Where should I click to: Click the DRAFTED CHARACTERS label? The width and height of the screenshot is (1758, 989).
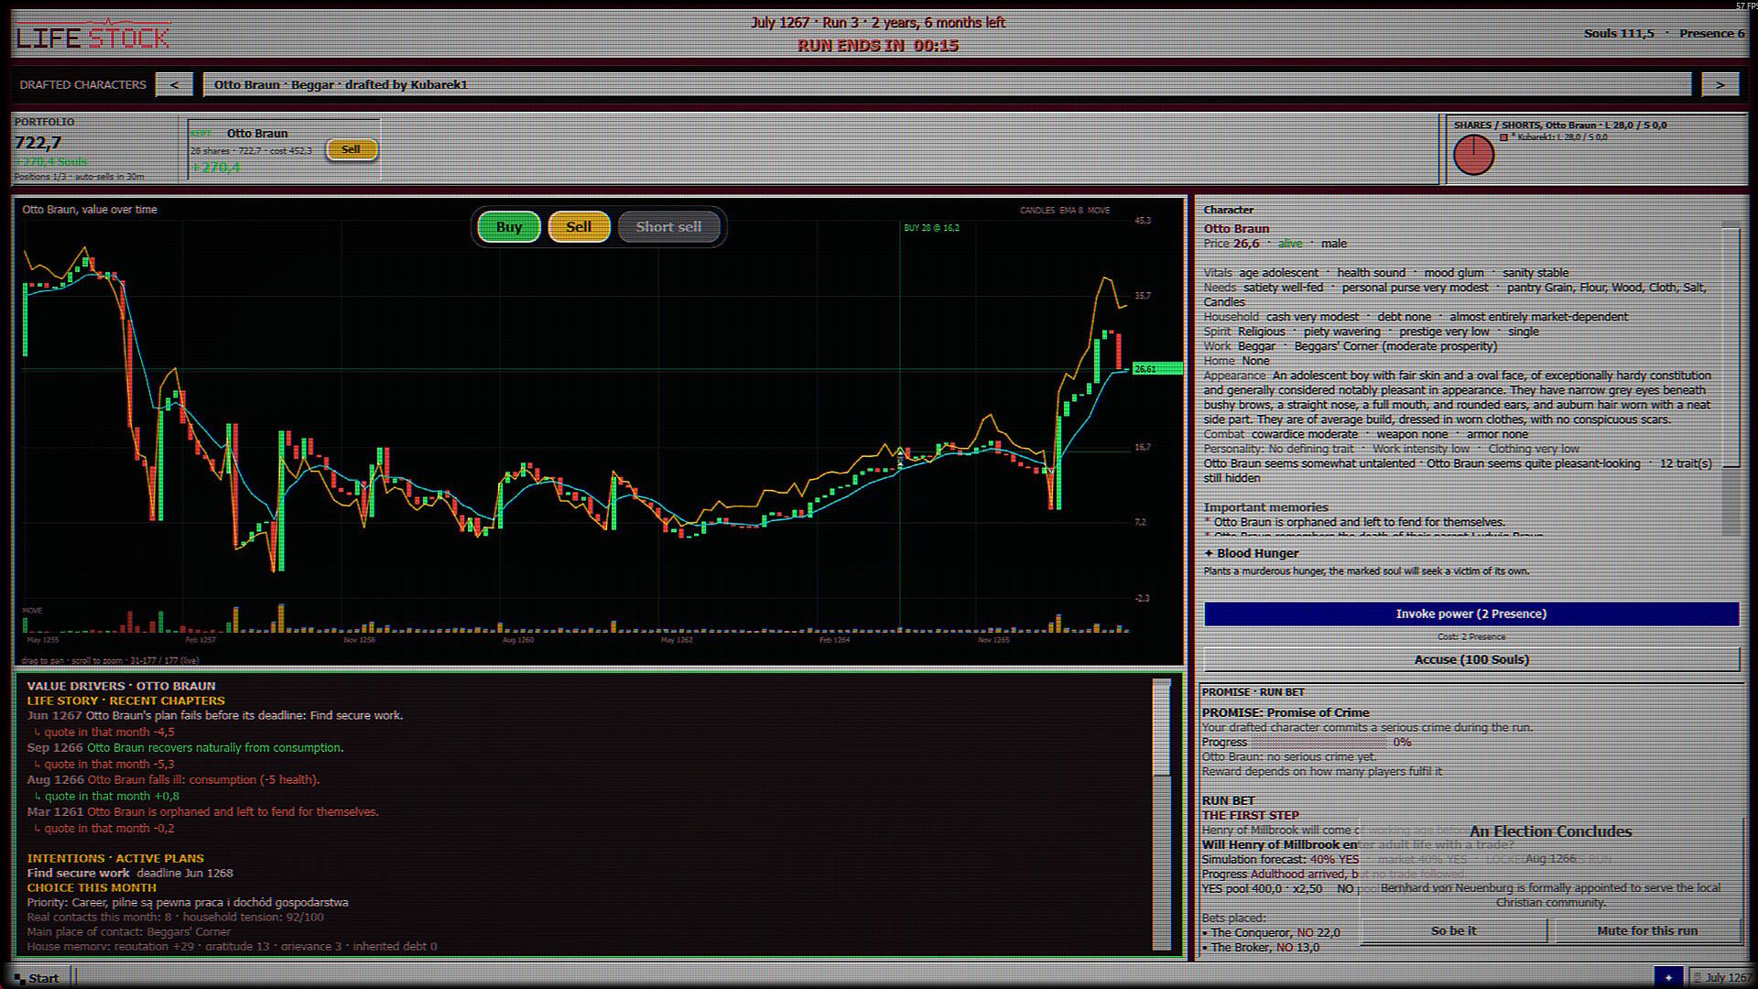coord(83,85)
